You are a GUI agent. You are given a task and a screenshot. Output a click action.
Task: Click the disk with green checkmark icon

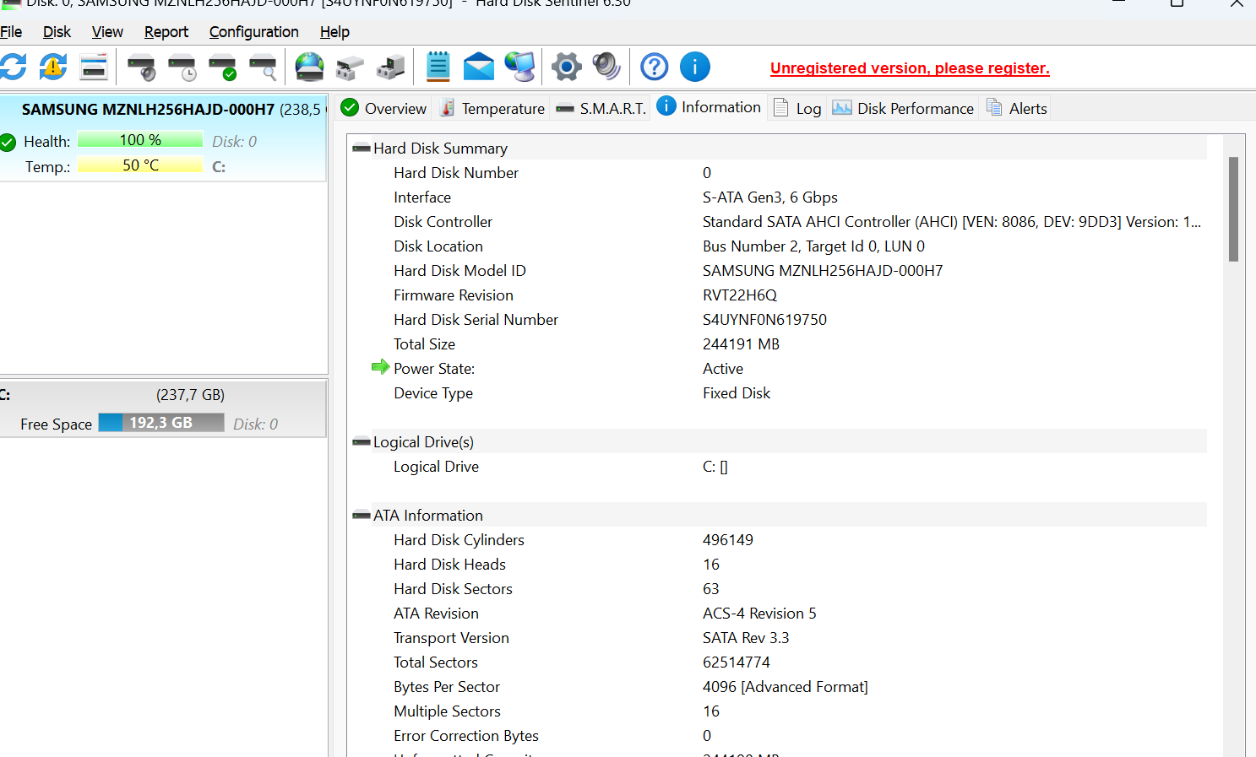(222, 68)
